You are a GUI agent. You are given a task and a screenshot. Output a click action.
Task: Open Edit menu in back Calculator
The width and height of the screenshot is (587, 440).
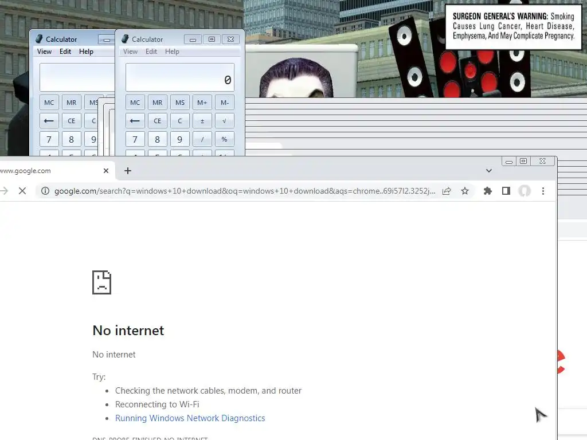pyautogui.click(x=65, y=51)
